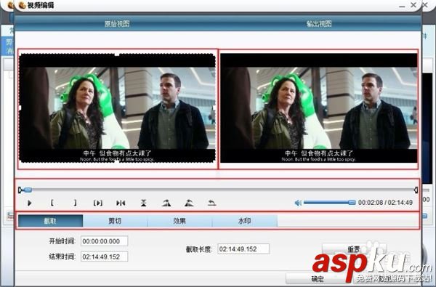Image resolution: width=436 pixels, height=287 pixels.
Task: Open the 效果 tab
Action: 179,221
